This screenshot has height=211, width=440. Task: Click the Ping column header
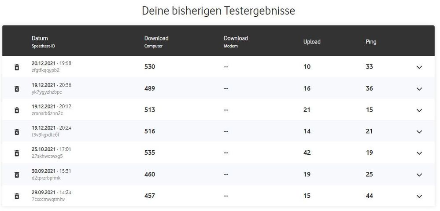[x=371, y=42]
